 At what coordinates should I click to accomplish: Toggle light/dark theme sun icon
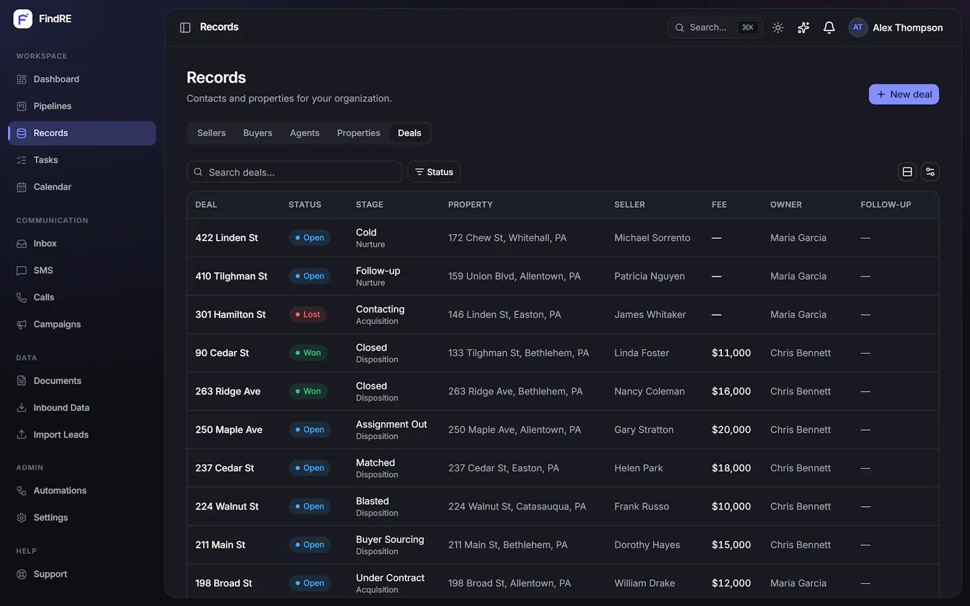778,27
